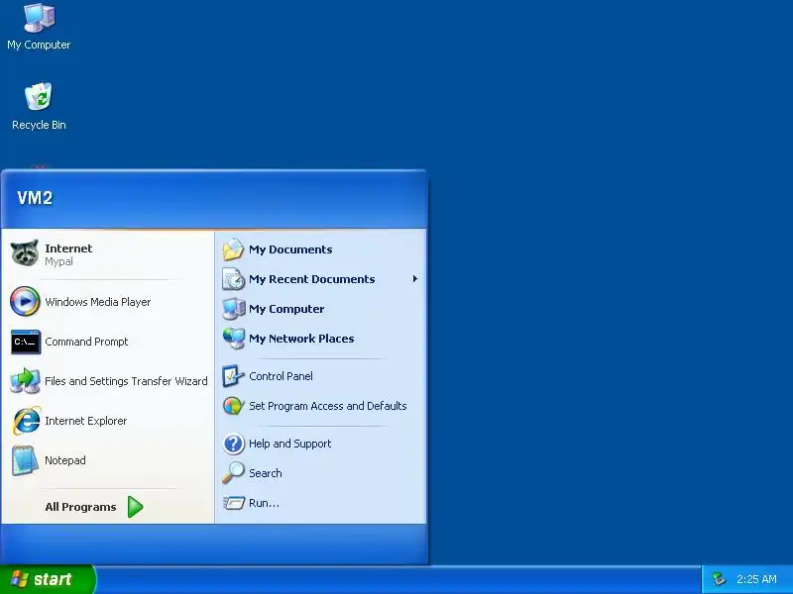Viewport: 793px width, 594px height.
Task: Open Notepad icon in Start menu
Action: coord(25,460)
